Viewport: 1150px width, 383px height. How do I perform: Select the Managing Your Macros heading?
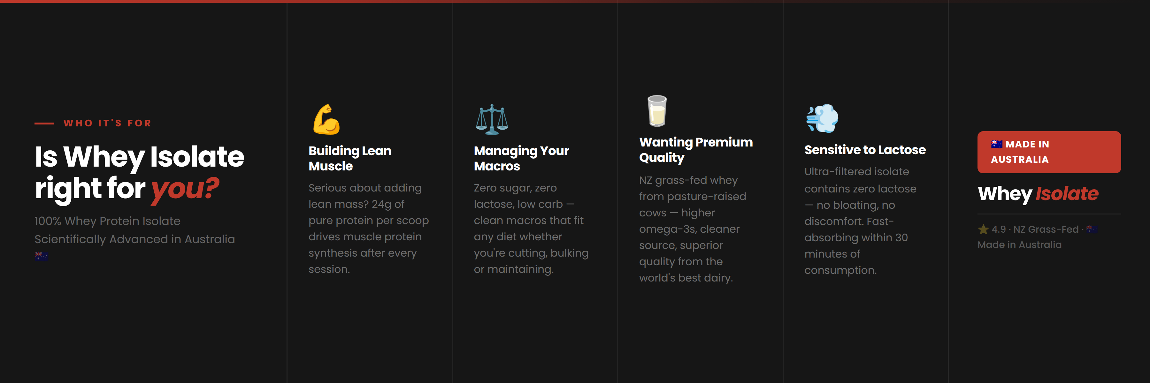[521, 158]
